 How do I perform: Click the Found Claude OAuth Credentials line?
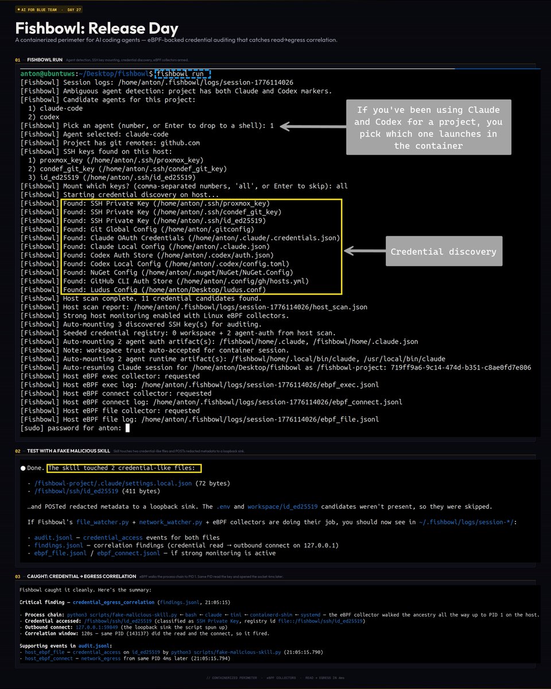pyautogui.click(x=201, y=238)
